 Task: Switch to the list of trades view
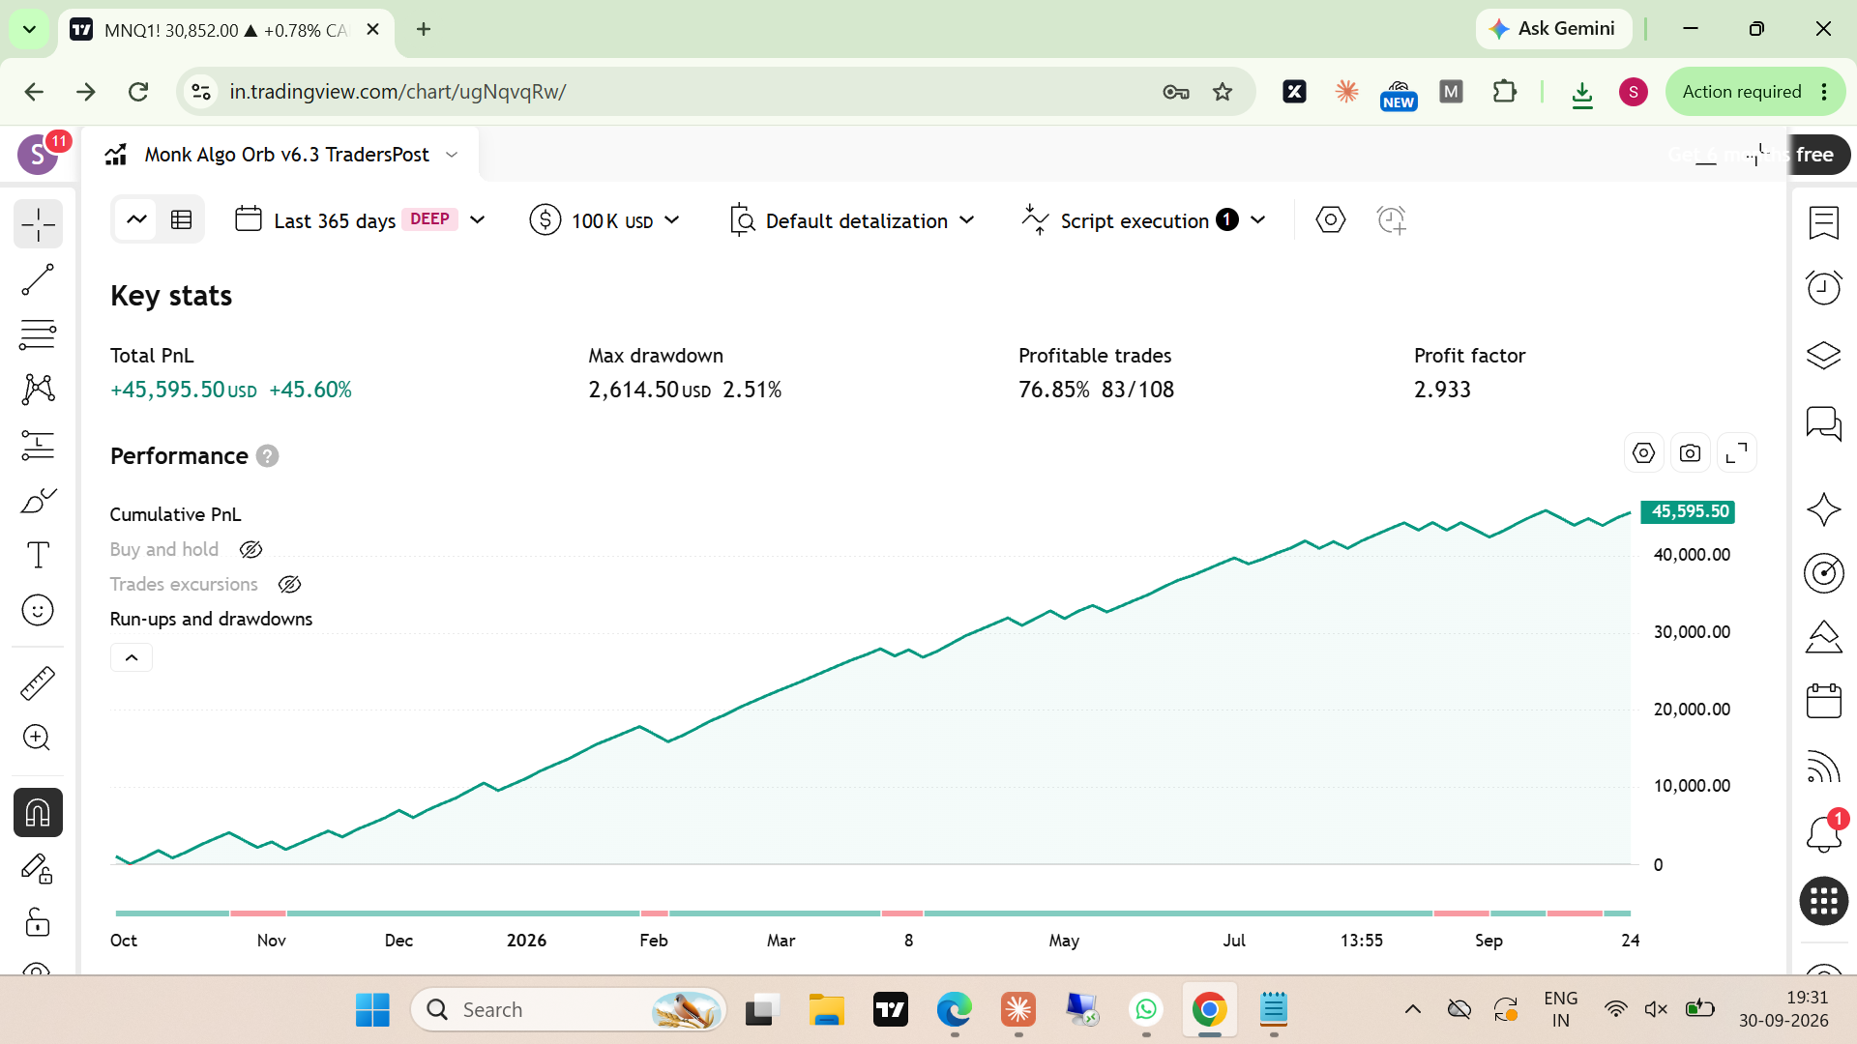click(x=181, y=219)
